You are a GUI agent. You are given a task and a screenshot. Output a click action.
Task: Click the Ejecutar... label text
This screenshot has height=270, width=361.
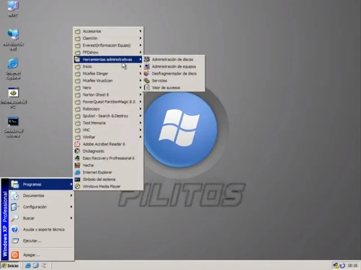[x=32, y=241]
